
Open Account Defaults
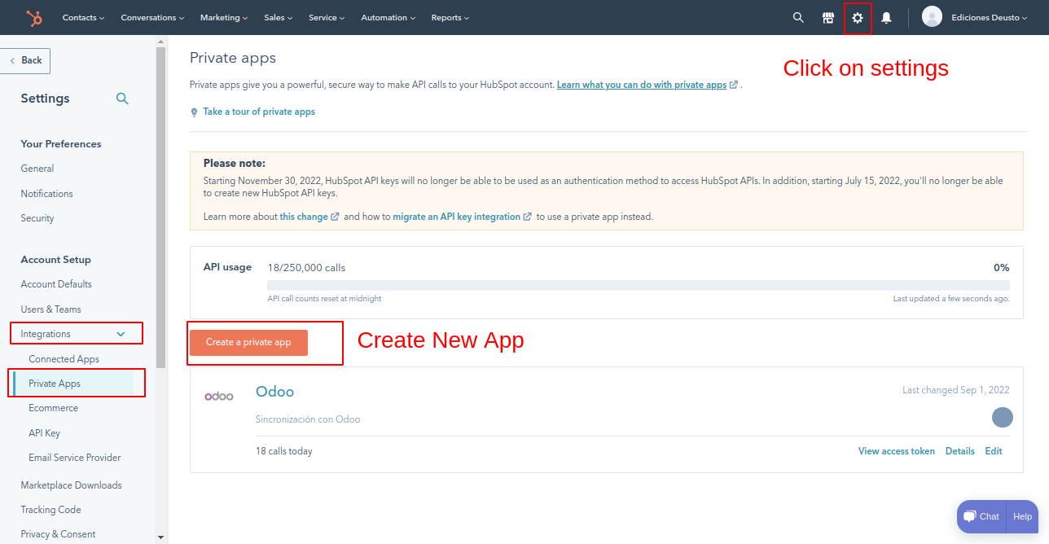56,284
